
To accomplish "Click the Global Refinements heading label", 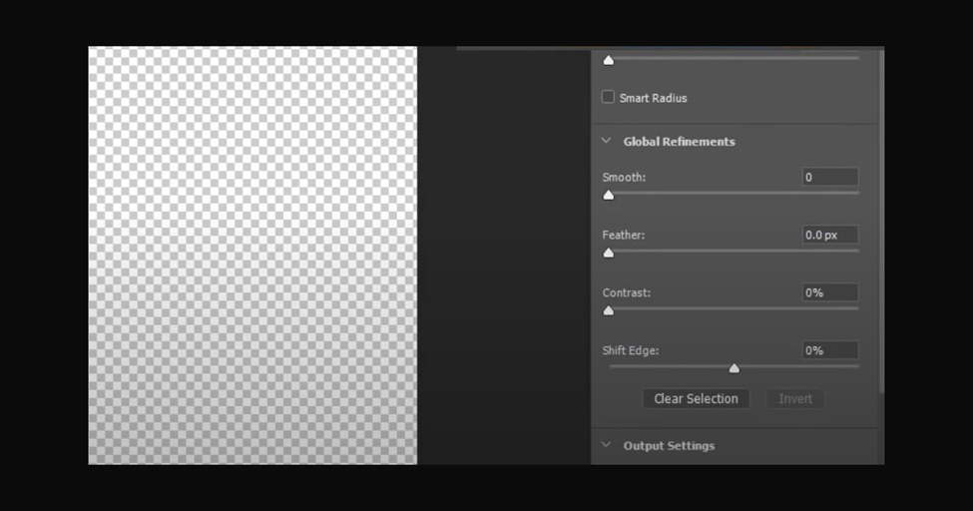I will click(679, 142).
